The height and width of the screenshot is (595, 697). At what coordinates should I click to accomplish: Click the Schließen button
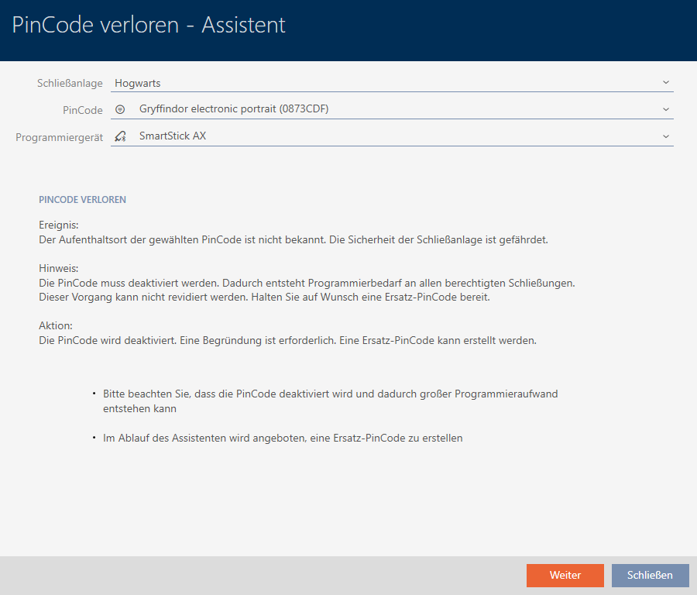pyautogui.click(x=650, y=575)
